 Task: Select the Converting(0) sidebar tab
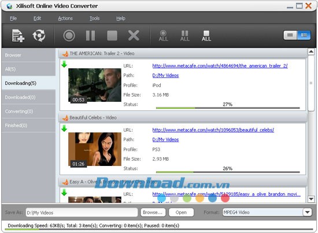[28, 112]
